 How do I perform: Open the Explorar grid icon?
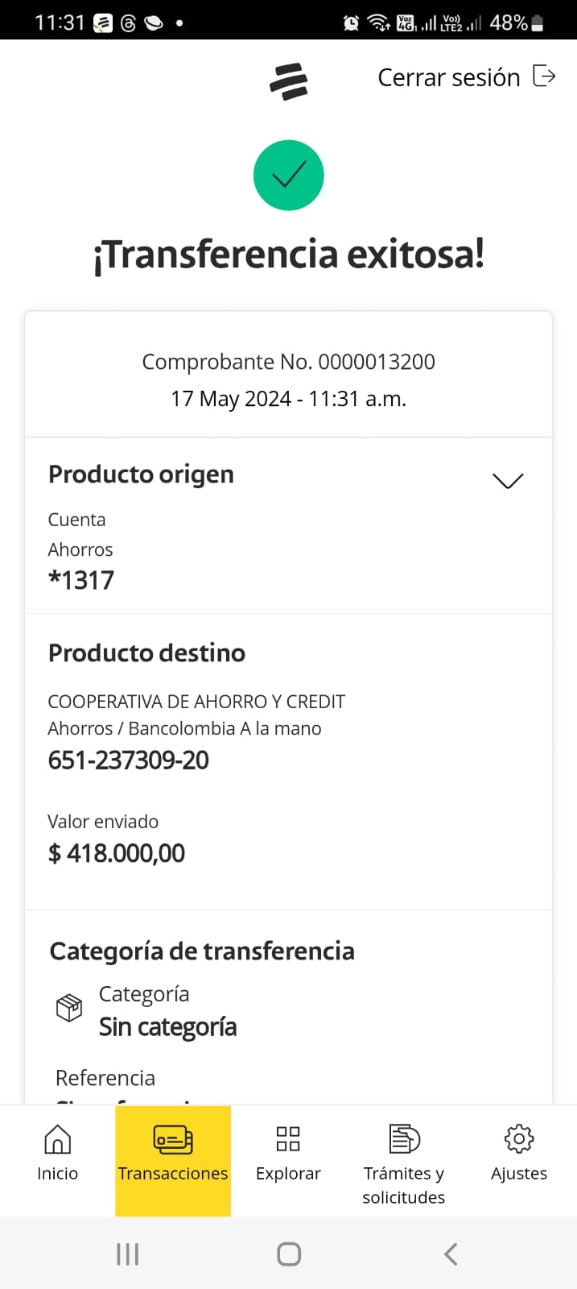pyautogui.click(x=288, y=1140)
